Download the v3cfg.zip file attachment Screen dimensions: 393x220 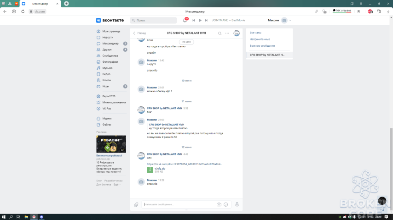click(160, 169)
